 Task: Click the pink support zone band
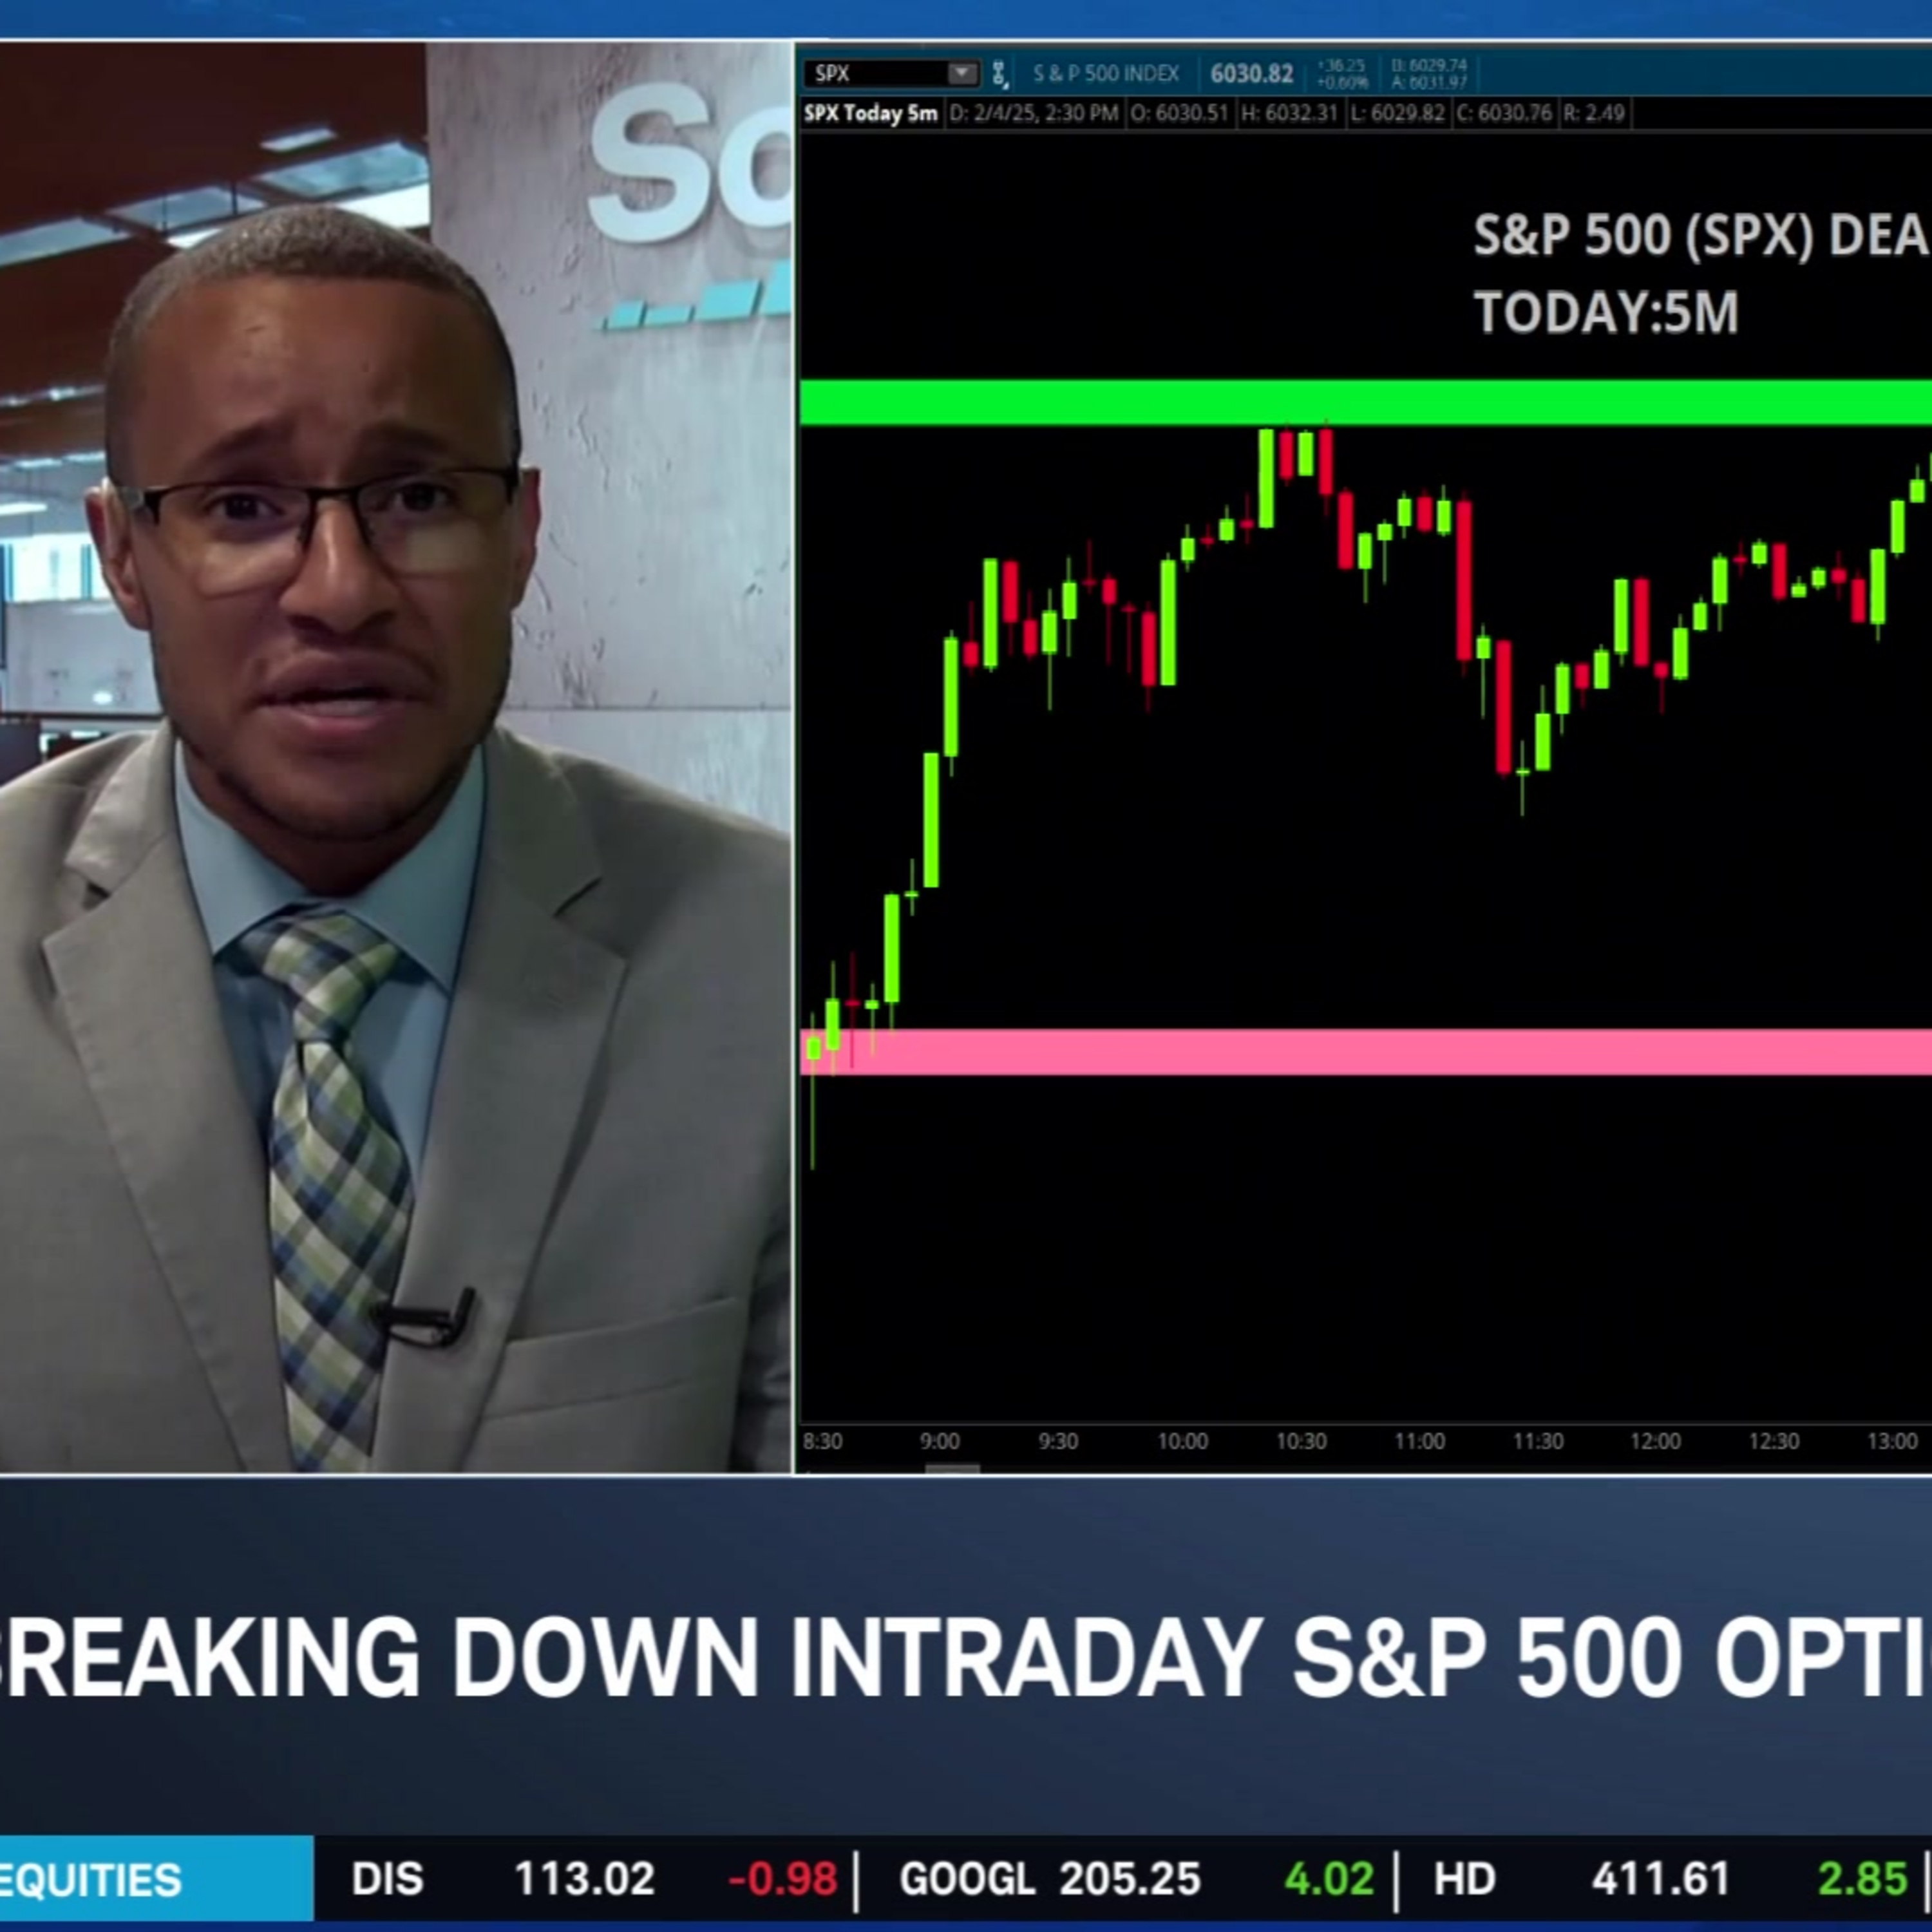pos(1366,1052)
